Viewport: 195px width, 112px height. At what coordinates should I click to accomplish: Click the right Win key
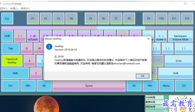tap(150, 86)
